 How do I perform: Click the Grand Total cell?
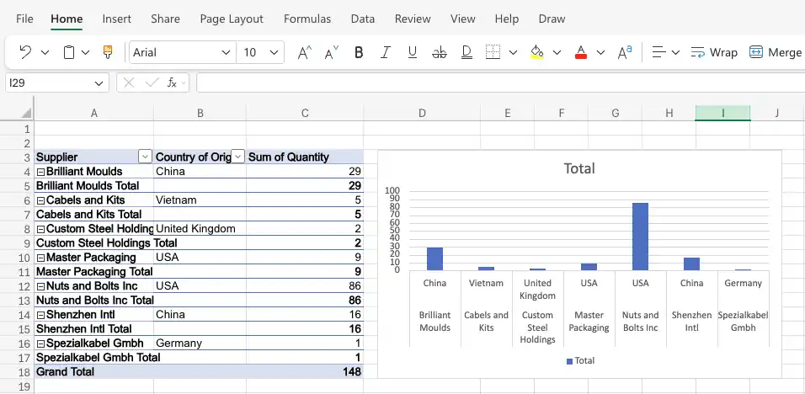94,372
